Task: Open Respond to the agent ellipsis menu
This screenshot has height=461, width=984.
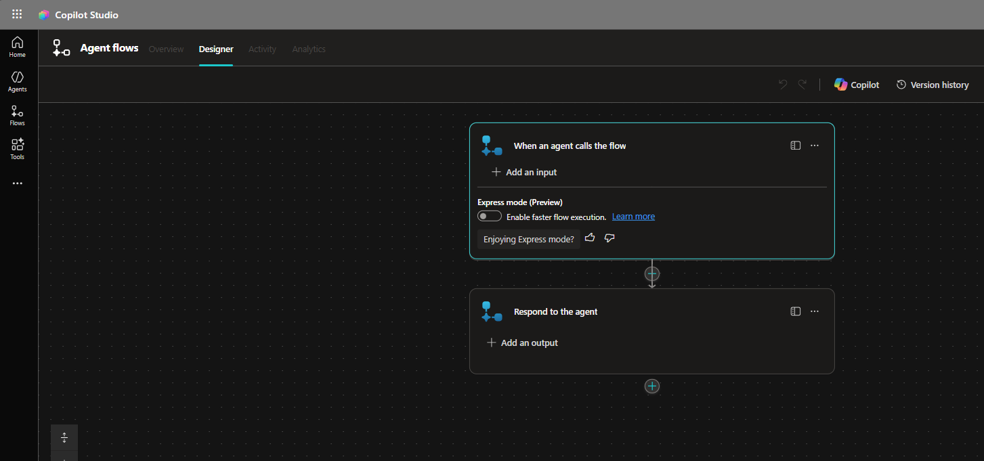Action: (815, 311)
